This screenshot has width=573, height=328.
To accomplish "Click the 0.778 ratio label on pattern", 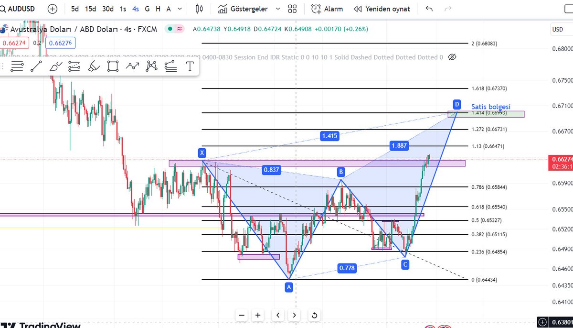I will click(x=347, y=268).
